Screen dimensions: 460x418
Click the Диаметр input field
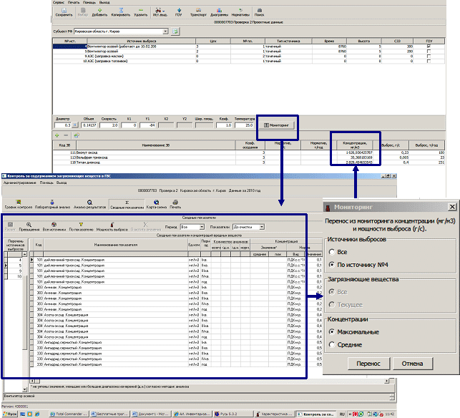(x=67, y=125)
